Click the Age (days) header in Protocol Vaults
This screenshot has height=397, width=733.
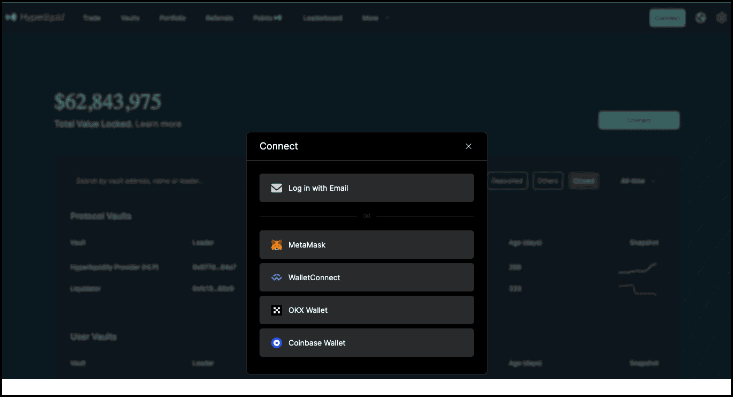pyautogui.click(x=525, y=243)
